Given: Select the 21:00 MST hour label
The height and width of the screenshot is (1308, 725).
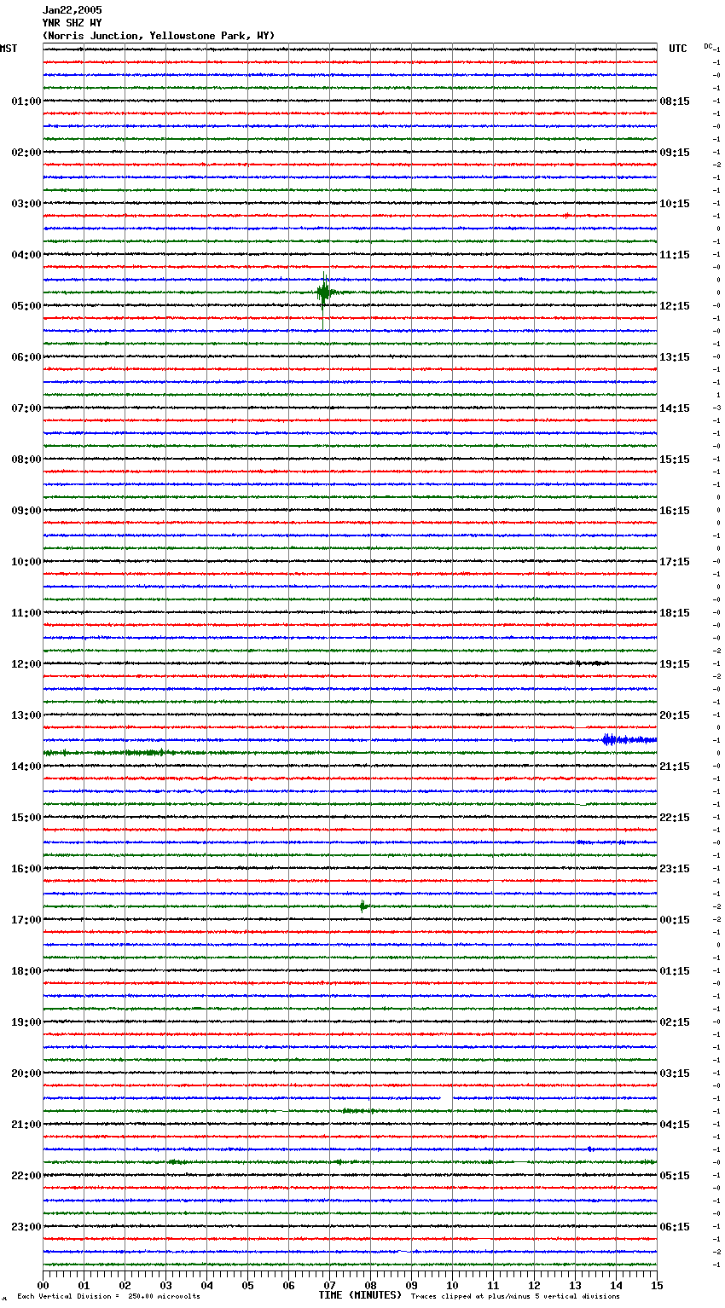Looking at the screenshot, I should pyautogui.click(x=26, y=1125).
